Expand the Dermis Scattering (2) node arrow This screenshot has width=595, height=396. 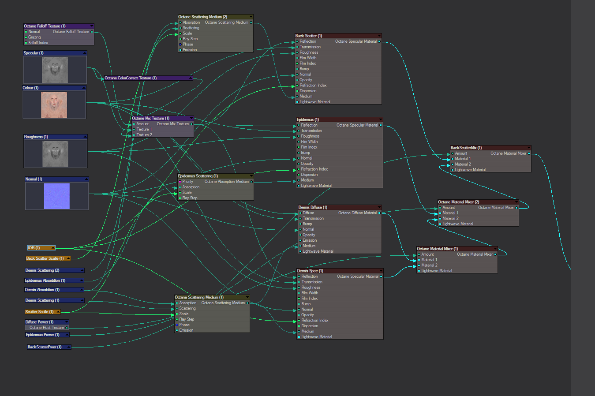click(x=82, y=270)
